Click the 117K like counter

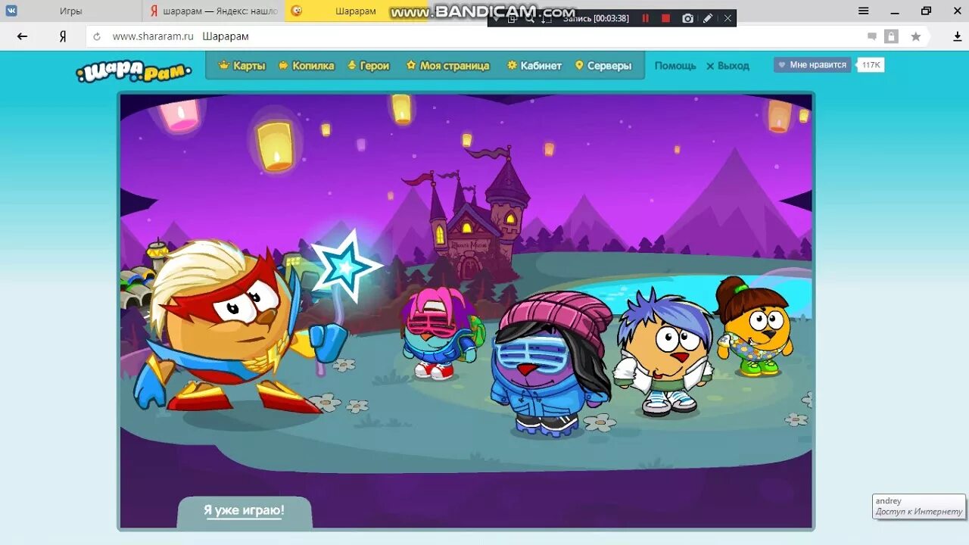[x=871, y=65]
